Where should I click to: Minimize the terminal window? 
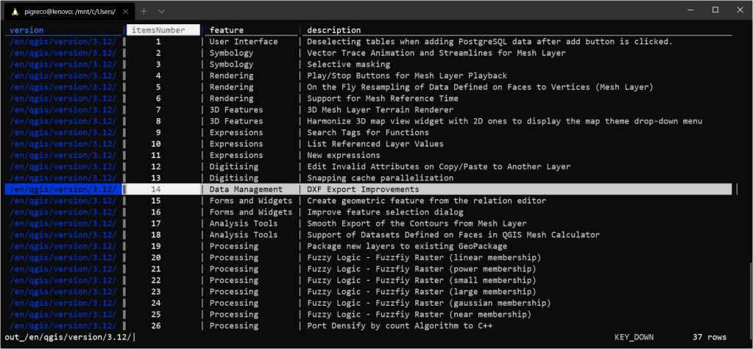pyautogui.click(x=682, y=10)
